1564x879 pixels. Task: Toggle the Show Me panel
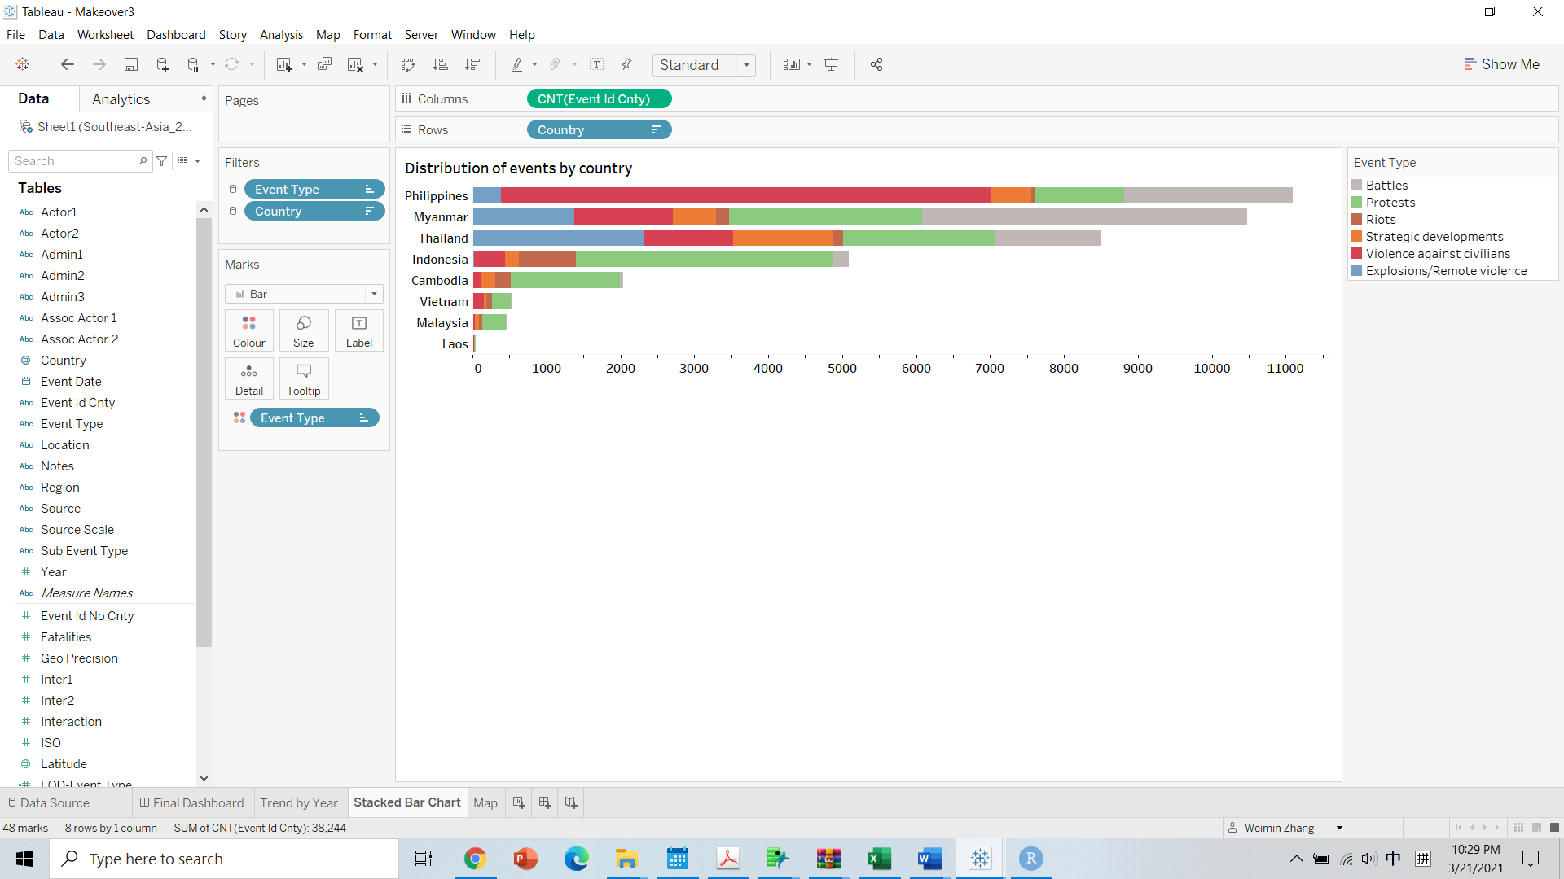coord(1501,64)
